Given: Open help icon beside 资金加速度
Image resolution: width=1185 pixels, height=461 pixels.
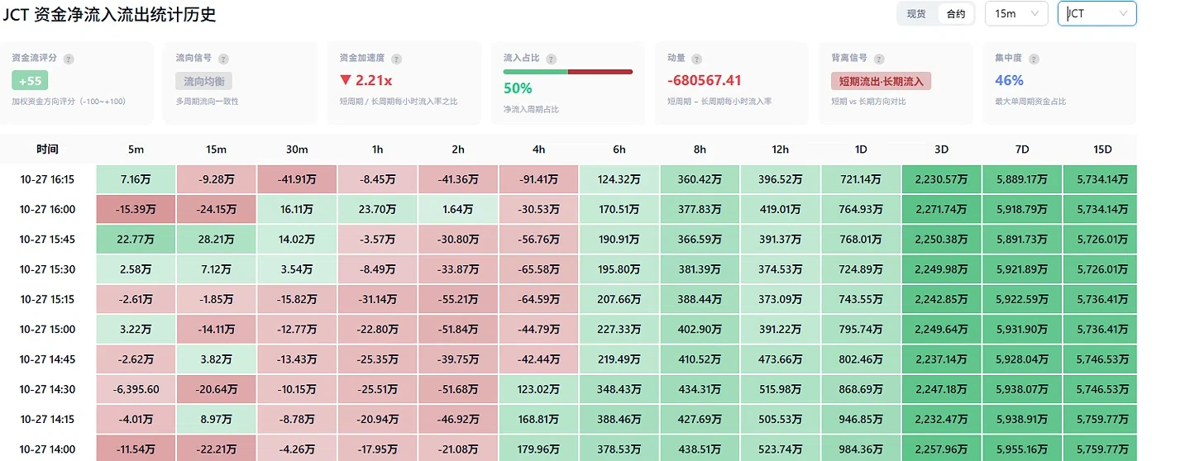Looking at the screenshot, I should point(397,59).
